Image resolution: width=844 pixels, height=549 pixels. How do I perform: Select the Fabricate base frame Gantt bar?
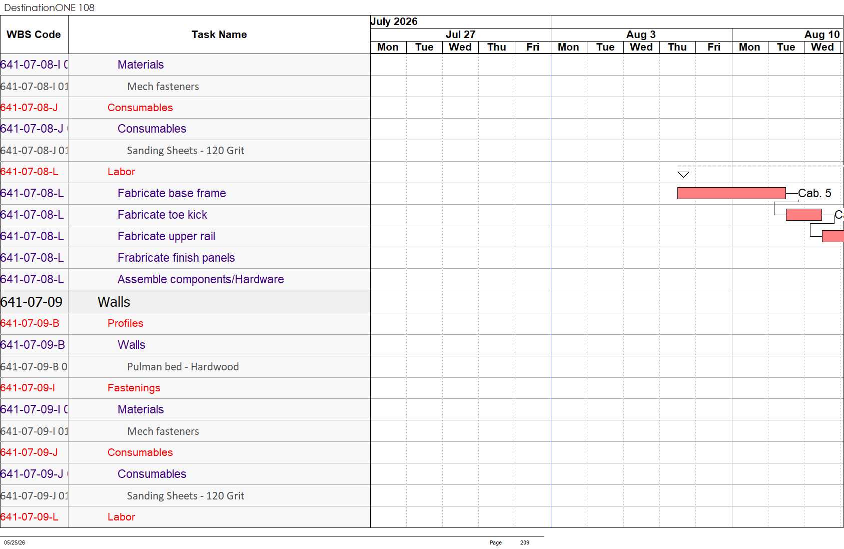click(x=731, y=193)
